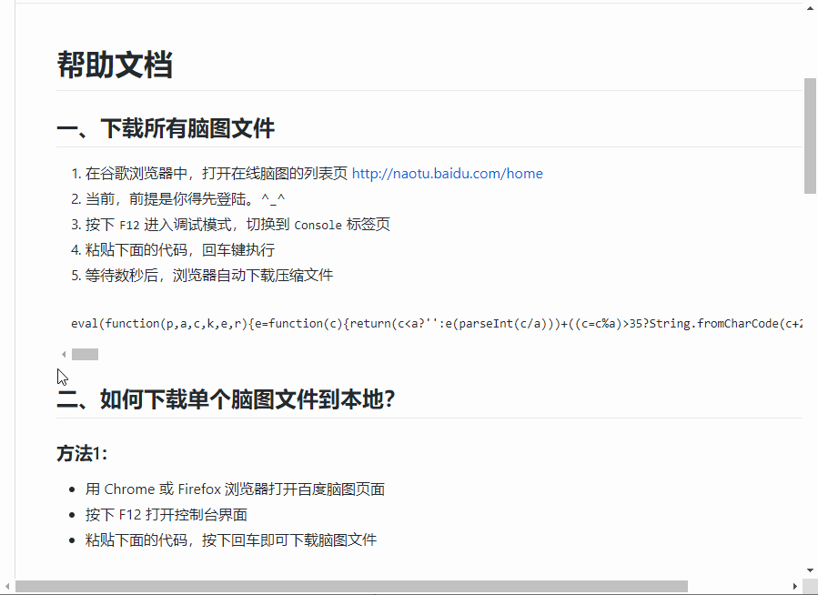Click the vertical scrollbar up arrow

point(809,7)
